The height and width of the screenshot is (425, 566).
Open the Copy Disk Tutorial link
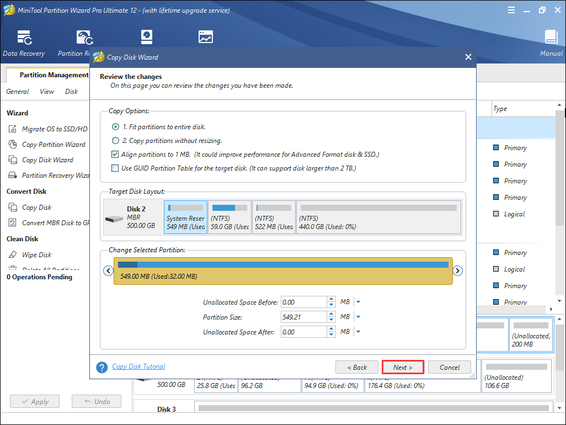coord(138,366)
